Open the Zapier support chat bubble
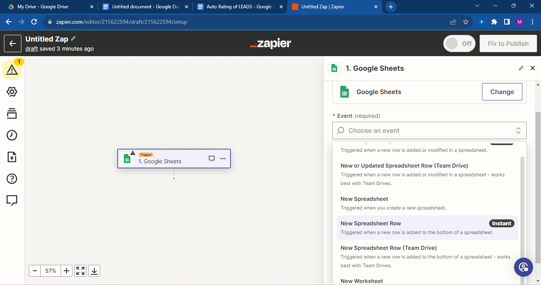Viewport: 541px width, 285px height. [524, 267]
